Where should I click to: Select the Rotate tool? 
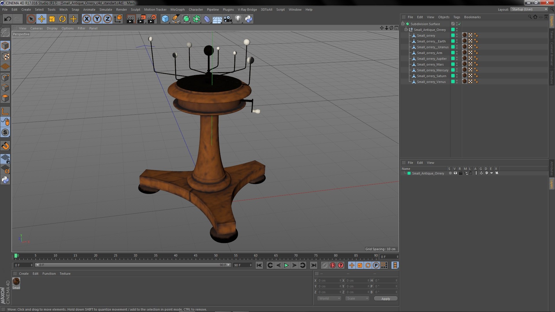(x=62, y=19)
